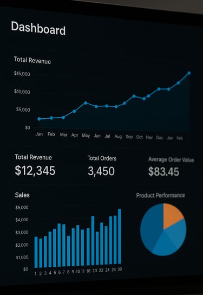Select the Nov month label
This screenshot has width=203, height=295.
click(149, 138)
